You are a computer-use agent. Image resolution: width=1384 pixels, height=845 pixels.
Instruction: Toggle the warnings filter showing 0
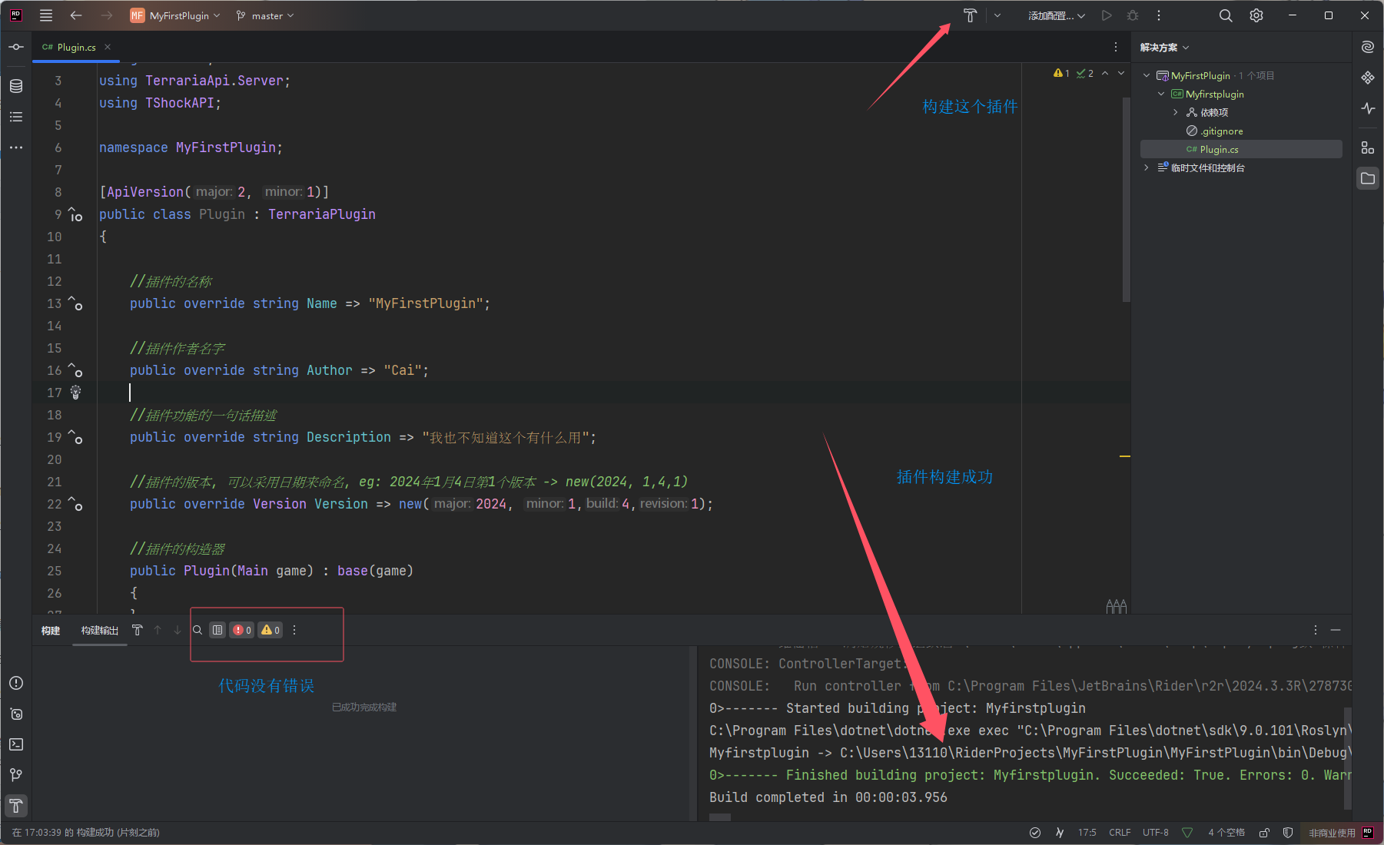pos(270,630)
